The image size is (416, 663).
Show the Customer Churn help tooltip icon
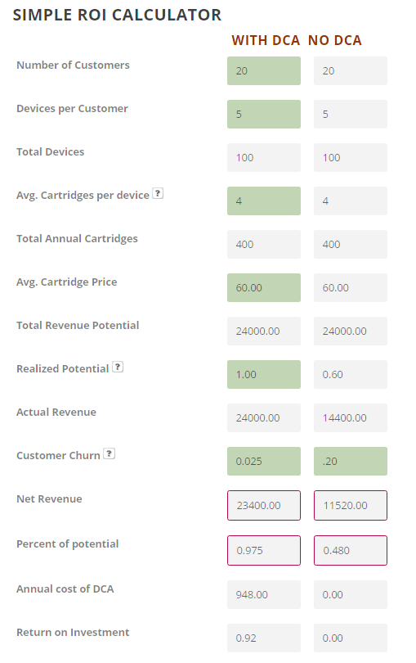click(x=109, y=453)
